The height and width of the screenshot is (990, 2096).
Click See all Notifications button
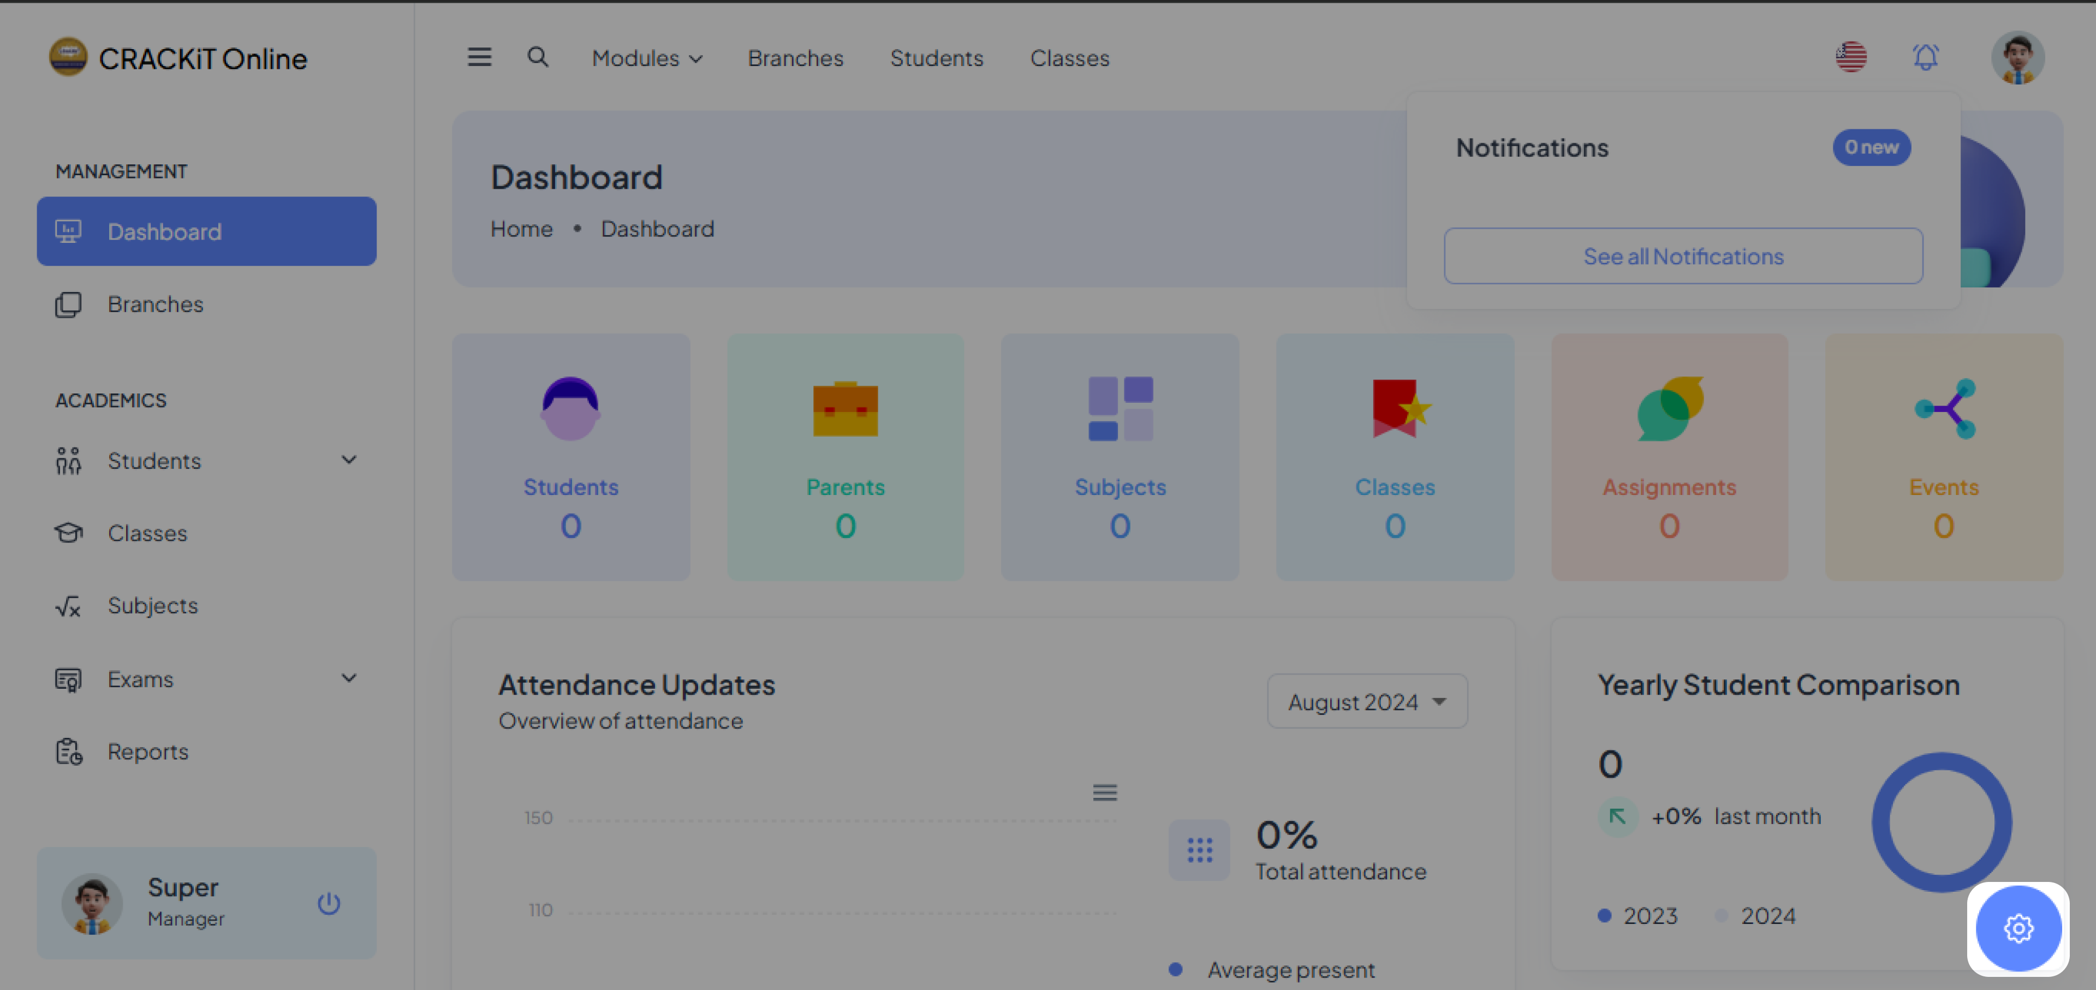click(x=1683, y=257)
